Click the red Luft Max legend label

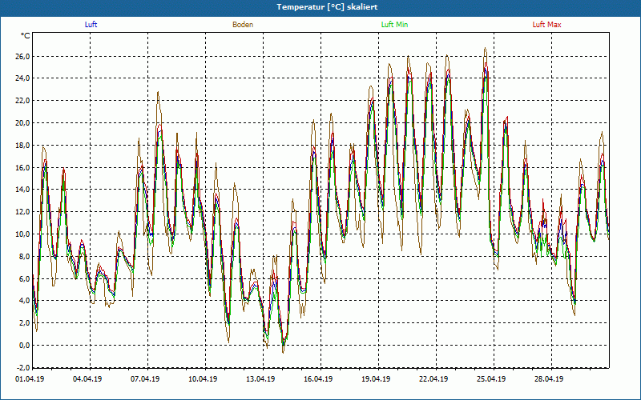tap(546, 25)
